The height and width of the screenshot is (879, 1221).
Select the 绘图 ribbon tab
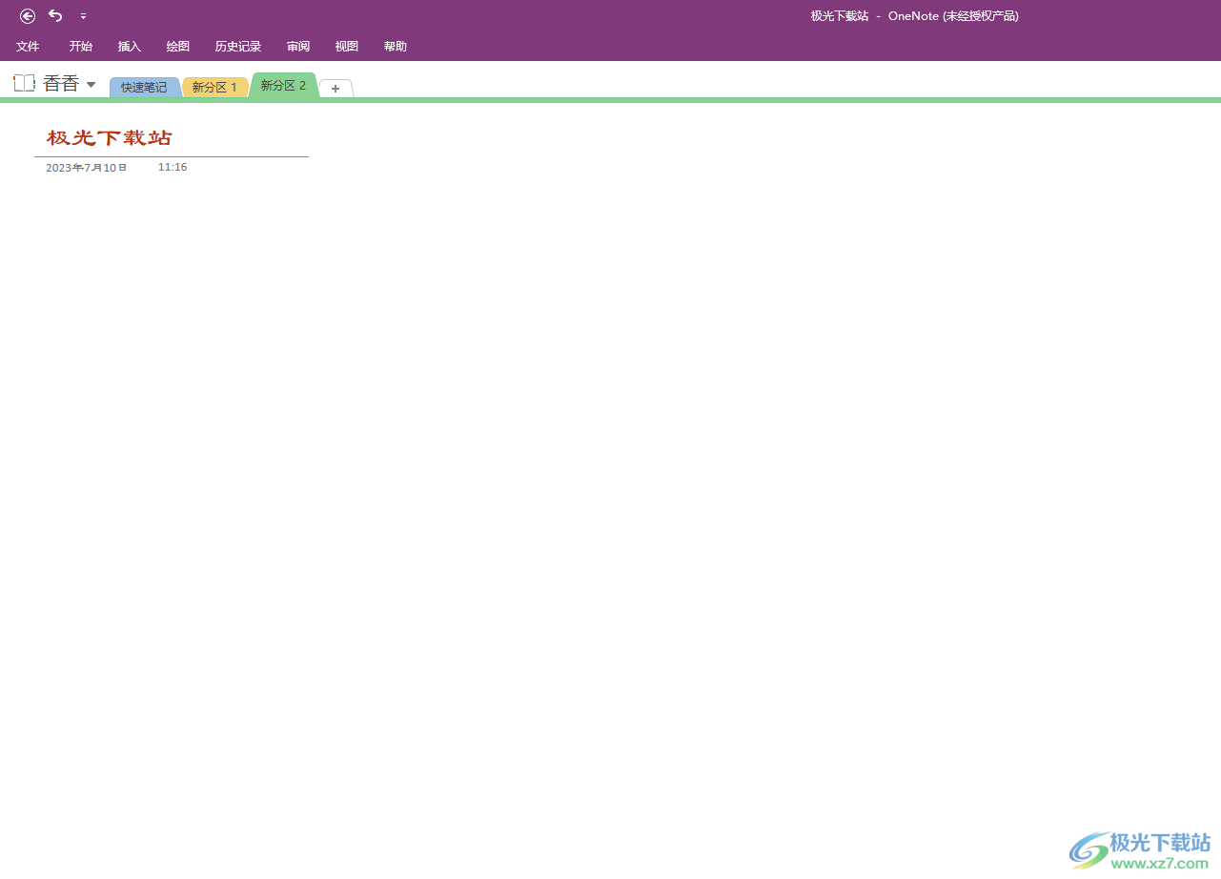click(x=178, y=46)
